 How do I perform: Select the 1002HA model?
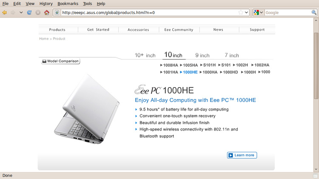coord(260,65)
